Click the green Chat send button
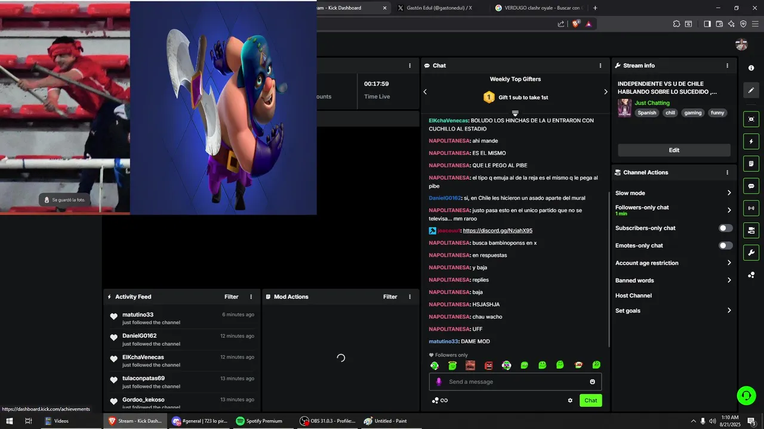The width and height of the screenshot is (764, 429). pyautogui.click(x=590, y=400)
